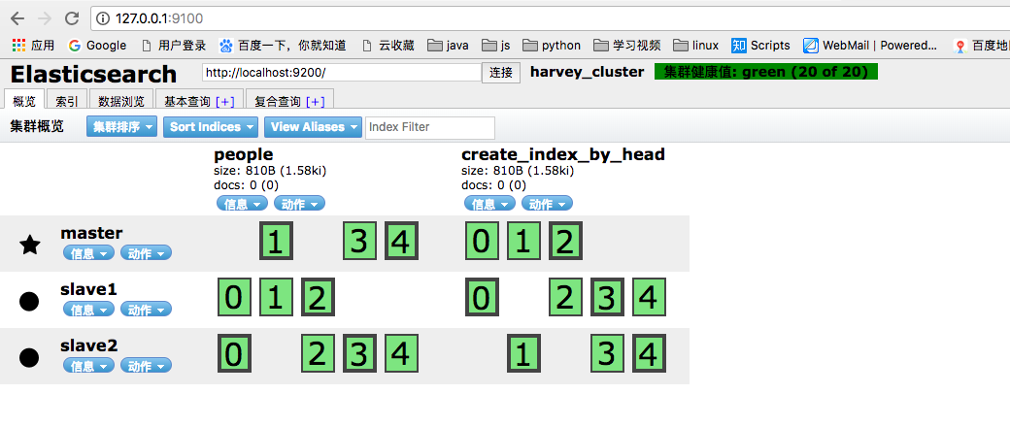Select create_index_by_head shard 1 on slave2

point(523,353)
